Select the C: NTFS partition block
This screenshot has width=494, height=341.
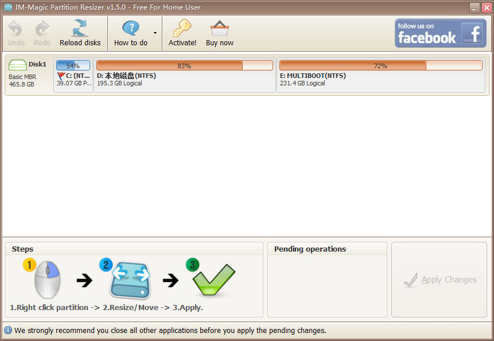pos(73,75)
